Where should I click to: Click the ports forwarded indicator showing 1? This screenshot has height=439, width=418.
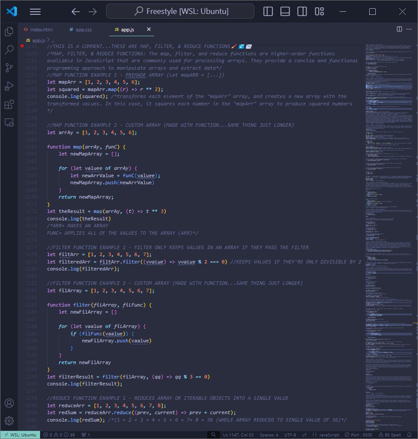coord(86,435)
